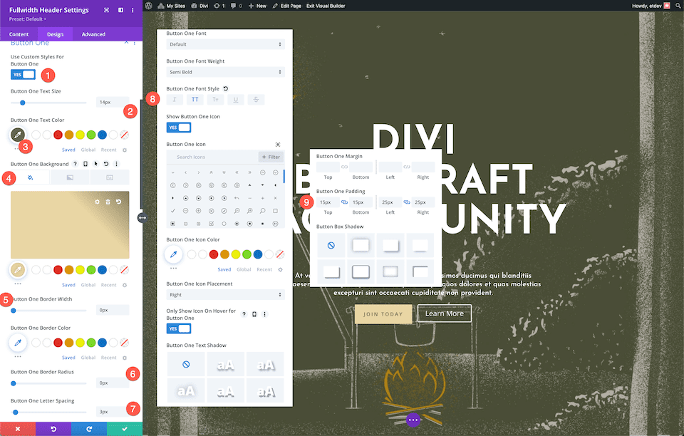Select the gradient background tab
The image size is (684, 436).
(70, 177)
